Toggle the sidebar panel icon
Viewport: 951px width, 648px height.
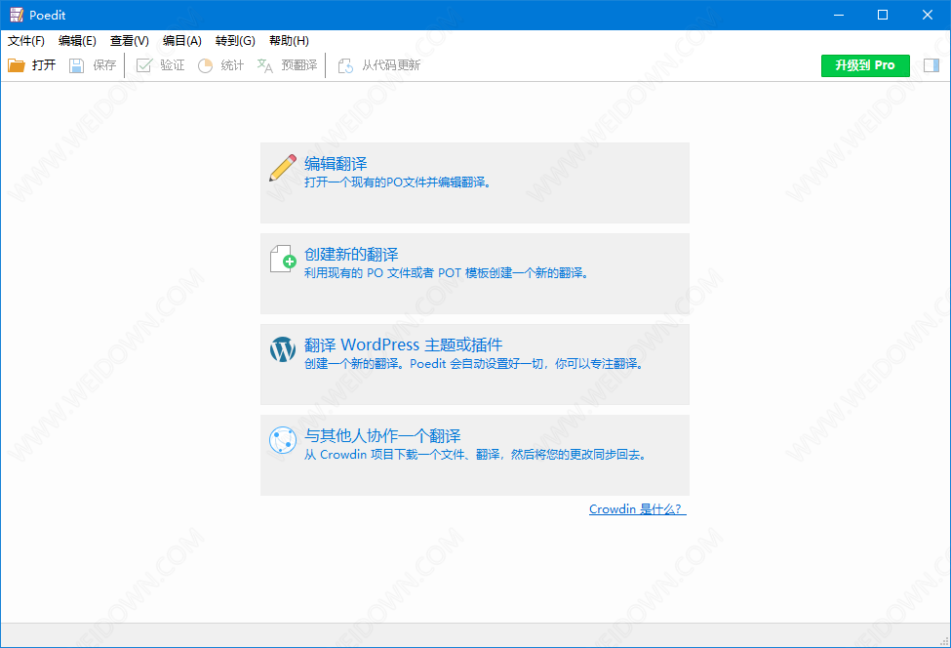click(931, 65)
